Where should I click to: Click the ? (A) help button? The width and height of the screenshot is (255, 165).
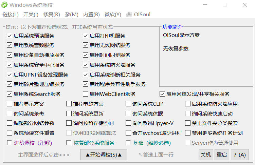[240, 155]
